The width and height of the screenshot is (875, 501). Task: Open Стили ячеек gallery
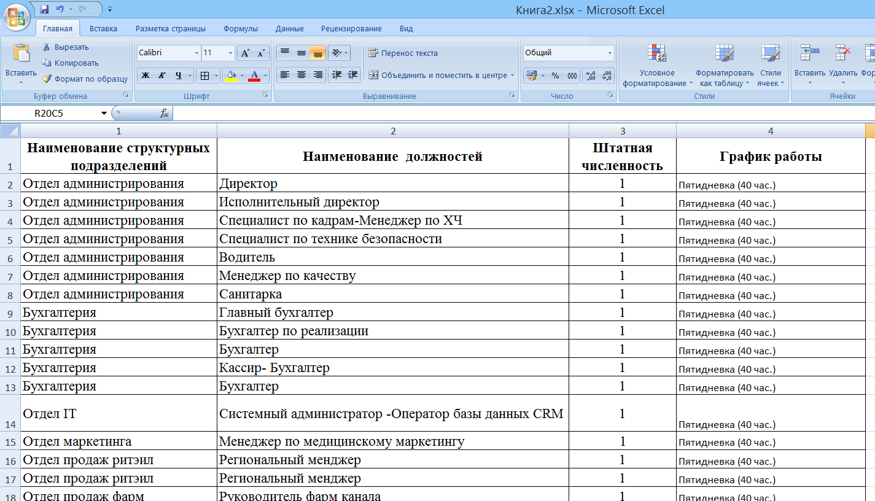[x=771, y=66]
